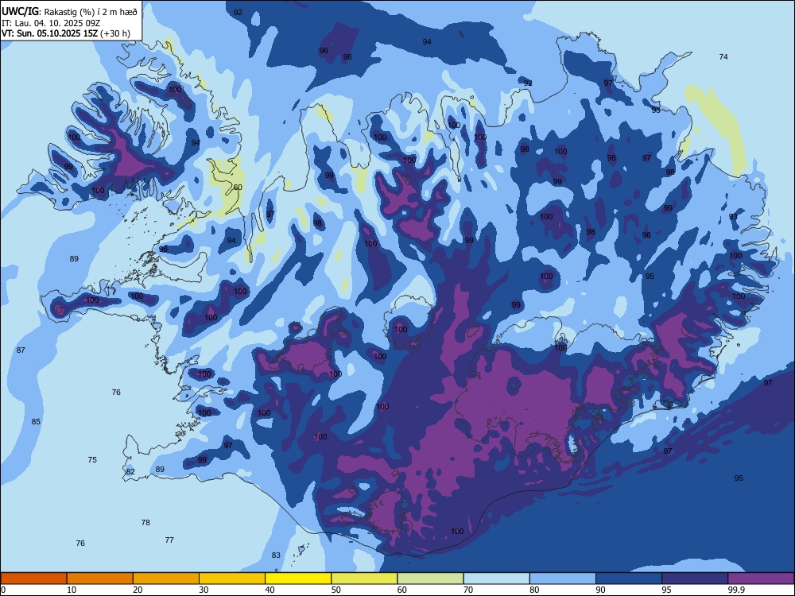Click the "74" humidity value on the map
The height and width of the screenshot is (596, 795).
click(723, 56)
